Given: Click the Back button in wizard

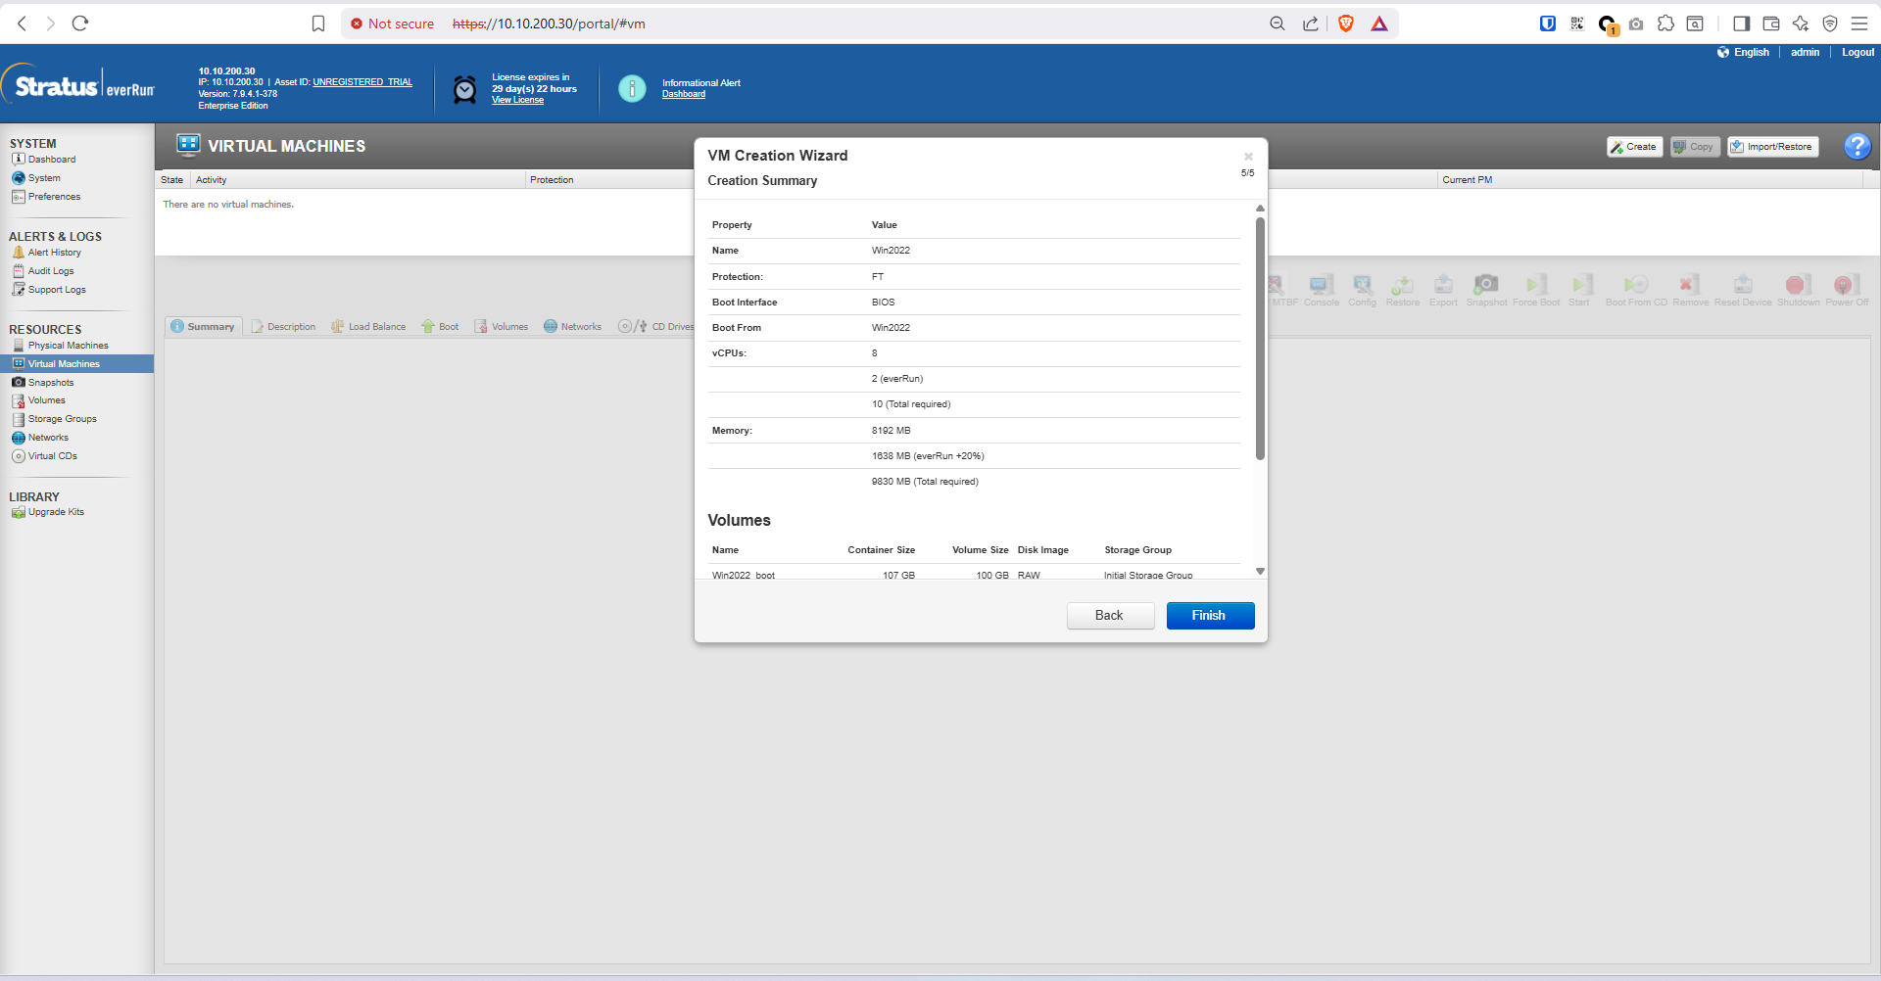Looking at the screenshot, I should coord(1110,616).
